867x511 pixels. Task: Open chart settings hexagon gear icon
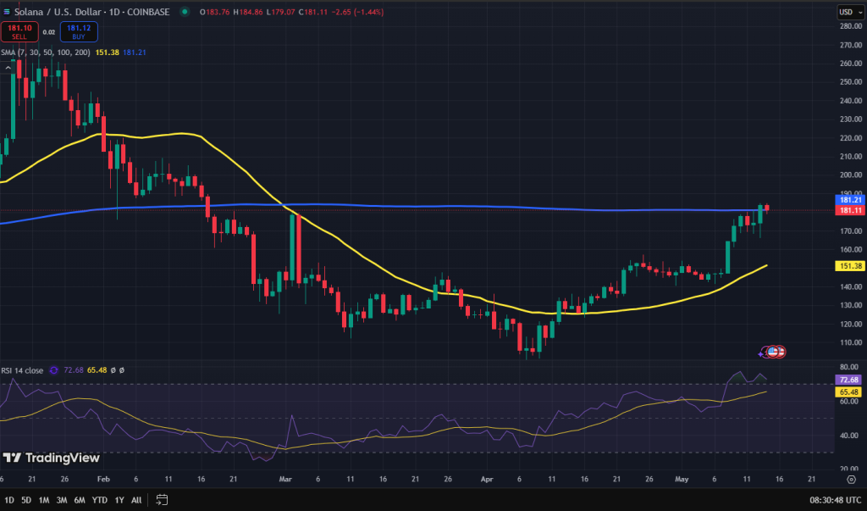tap(851, 480)
